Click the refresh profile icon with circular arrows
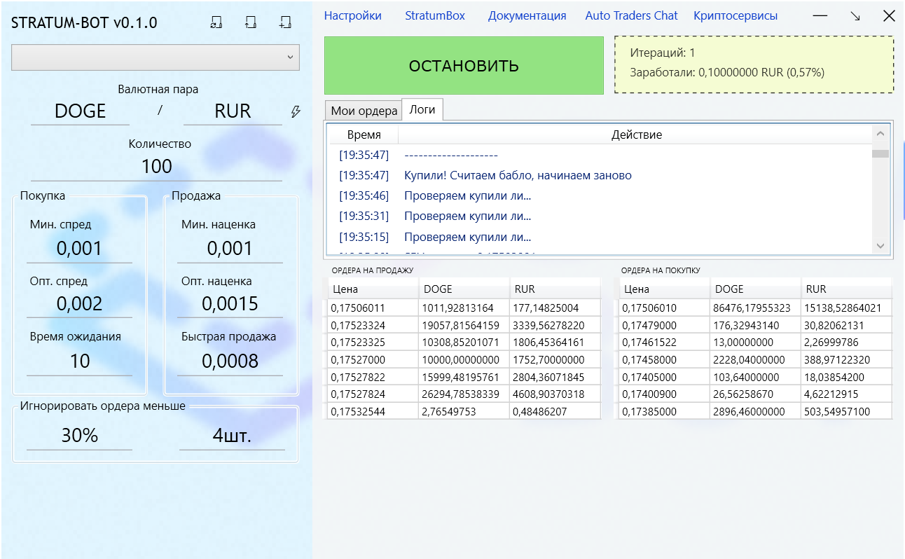 click(216, 22)
